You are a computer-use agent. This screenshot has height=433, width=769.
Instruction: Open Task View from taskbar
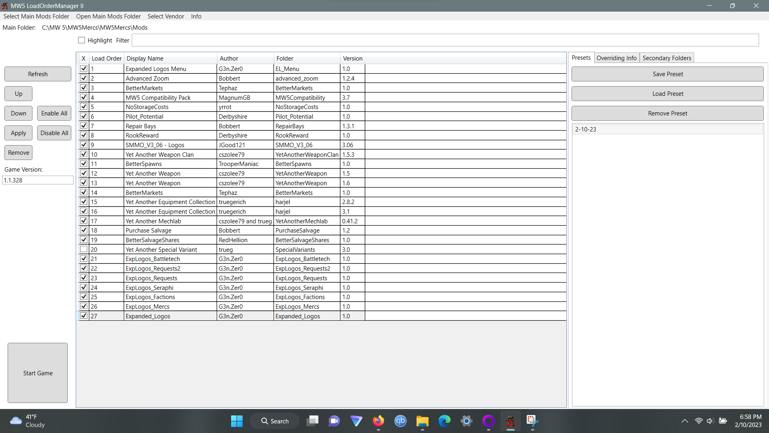[x=312, y=421]
